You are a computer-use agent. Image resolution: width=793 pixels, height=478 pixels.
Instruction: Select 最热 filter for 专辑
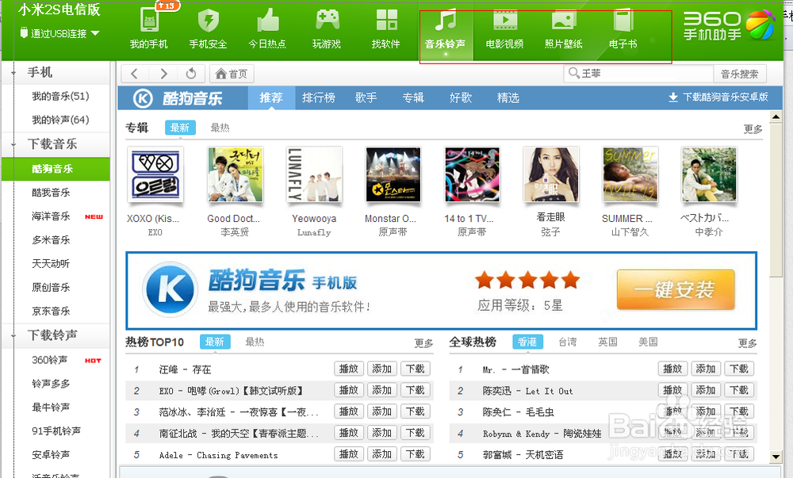[220, 128]
